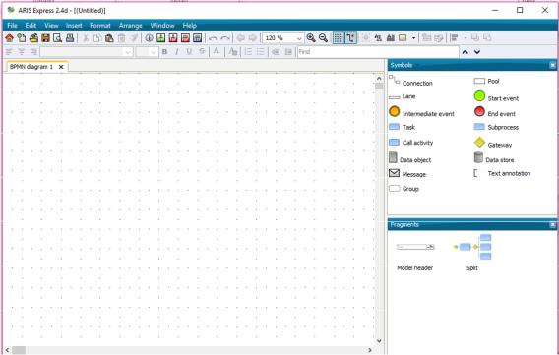Select the red End event symbol

tap(495, 112)
